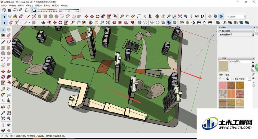
Task: Select the pink tile material thumbnail
Action: (x=223, y=85)
